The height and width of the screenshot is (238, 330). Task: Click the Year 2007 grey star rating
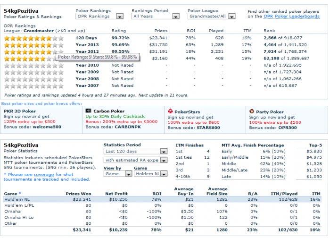(x=34, y=86)
